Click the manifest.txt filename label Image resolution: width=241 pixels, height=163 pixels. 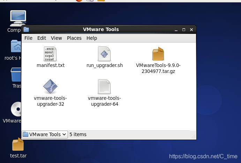coord(51,65)
